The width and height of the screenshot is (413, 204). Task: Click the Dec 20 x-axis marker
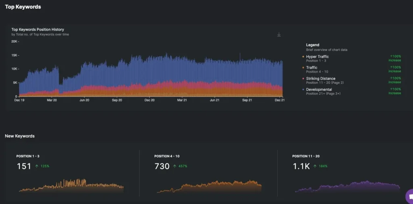click(x=150, y=100)
